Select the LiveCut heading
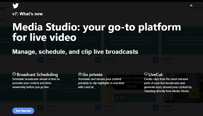This screenshot has height=116, width=203. (155, 75)
